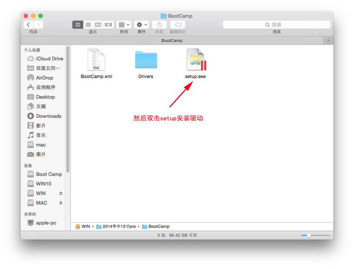Go back with the left chevron button
The image size is (354, 269).
coord(28,25)
